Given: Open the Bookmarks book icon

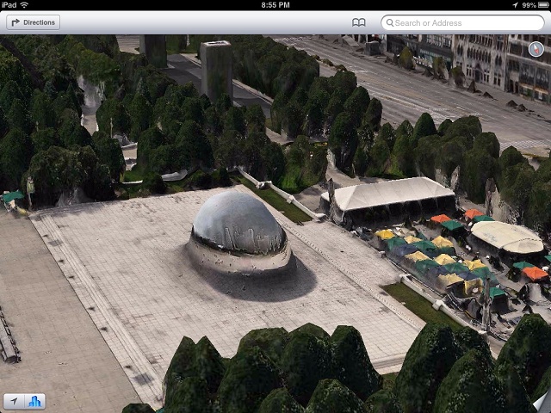Looking at the screenshot, I should (x=359, y=22).
